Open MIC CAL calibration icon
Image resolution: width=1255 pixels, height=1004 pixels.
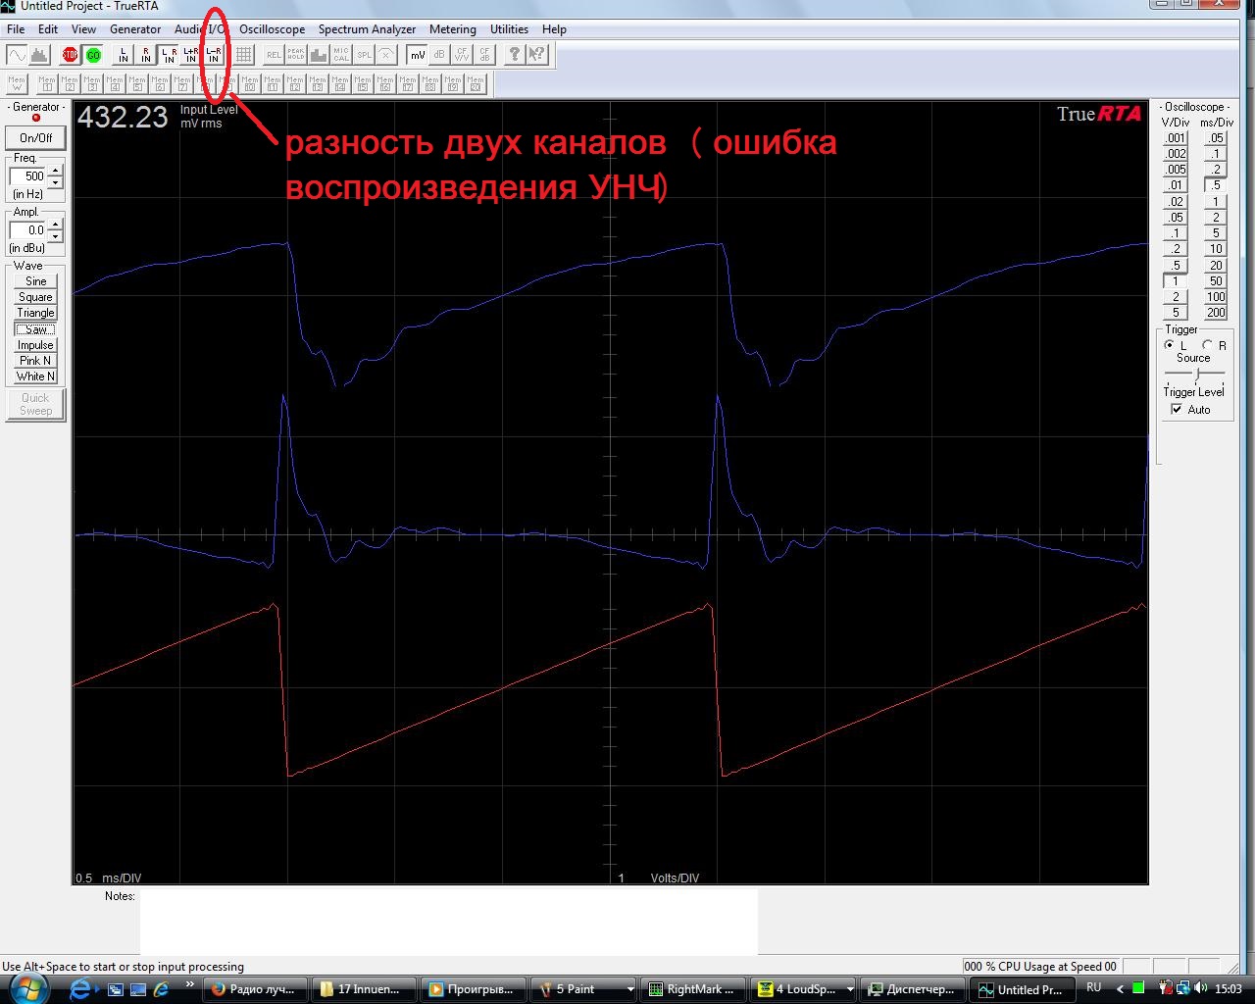click(341, 55)
